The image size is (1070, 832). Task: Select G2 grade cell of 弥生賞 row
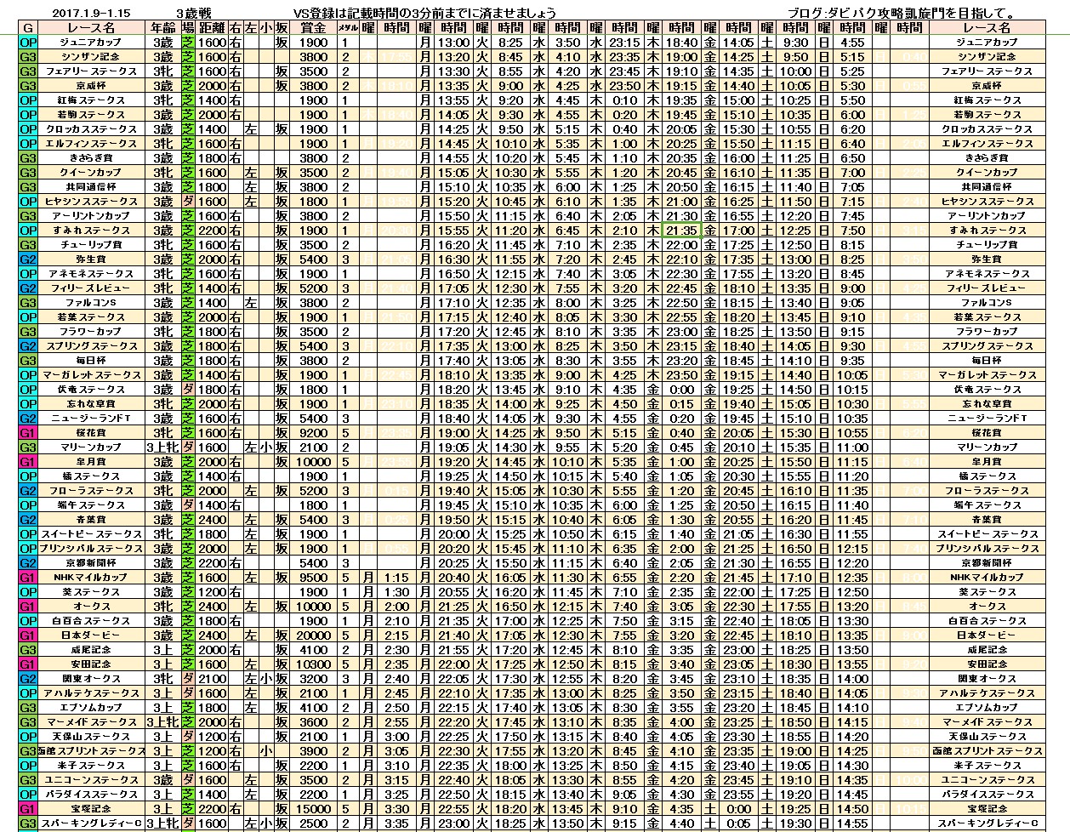tap(29, 259)
